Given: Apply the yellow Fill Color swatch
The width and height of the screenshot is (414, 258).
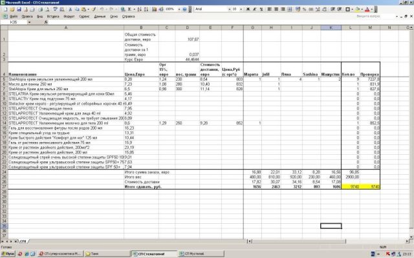Looking at the screenshot, I should click(358, 9).
